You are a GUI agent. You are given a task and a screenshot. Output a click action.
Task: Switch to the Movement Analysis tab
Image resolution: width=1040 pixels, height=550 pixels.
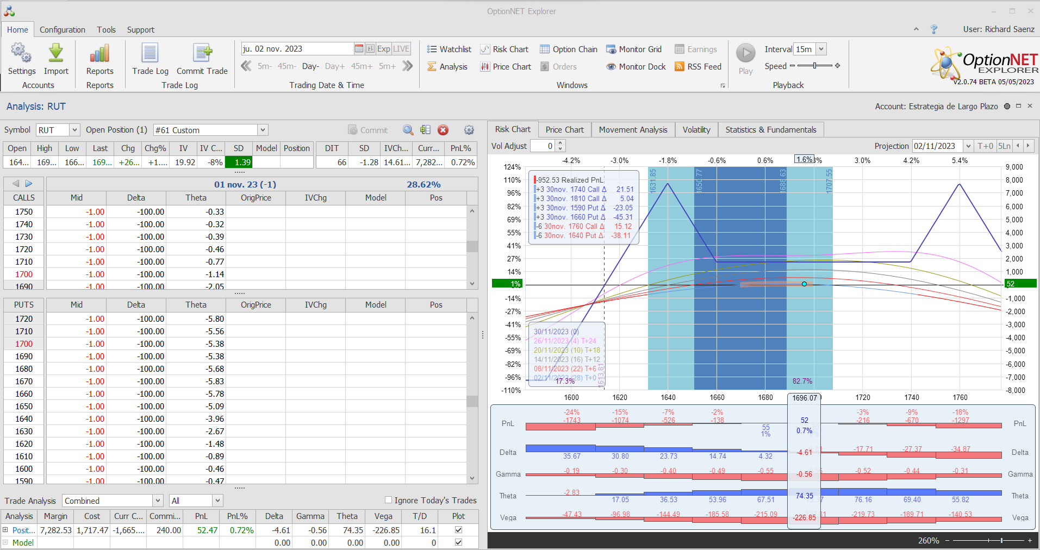tap(633, 130)
